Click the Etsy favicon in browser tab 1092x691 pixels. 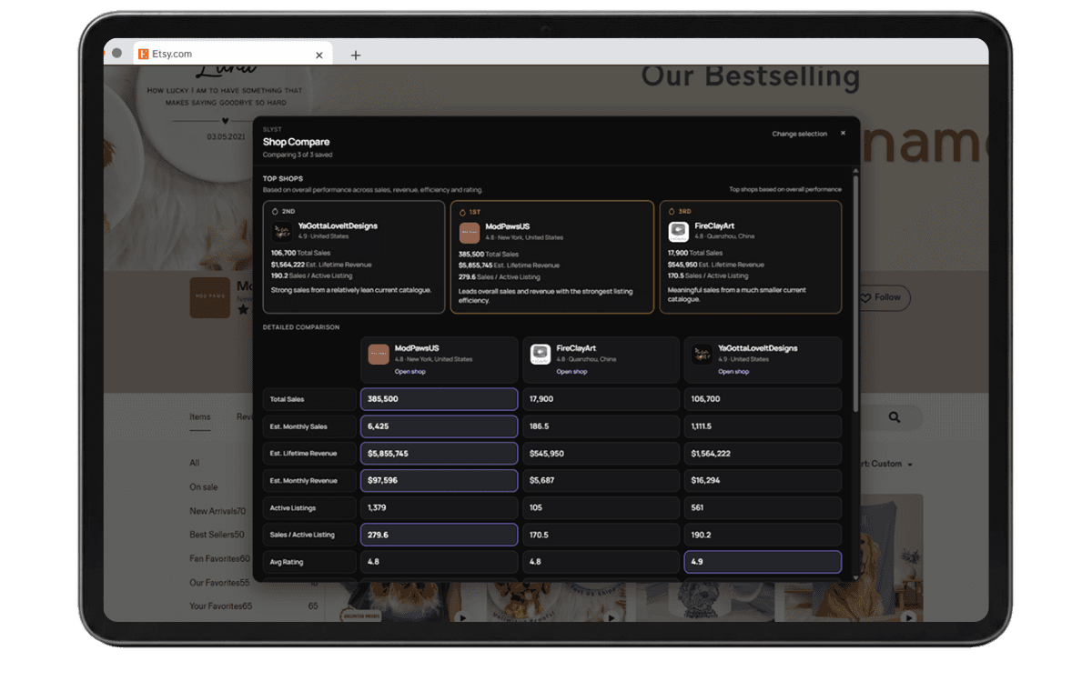(144, 55)
